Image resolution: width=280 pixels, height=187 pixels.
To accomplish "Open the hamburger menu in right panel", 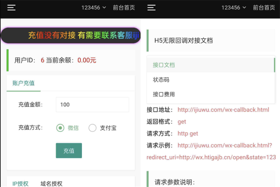I will pos(152,8).
